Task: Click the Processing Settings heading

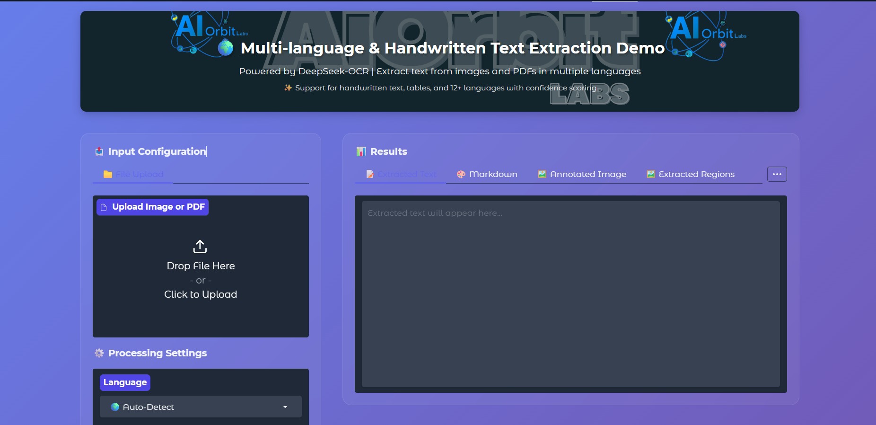Action: pos(158,353)
